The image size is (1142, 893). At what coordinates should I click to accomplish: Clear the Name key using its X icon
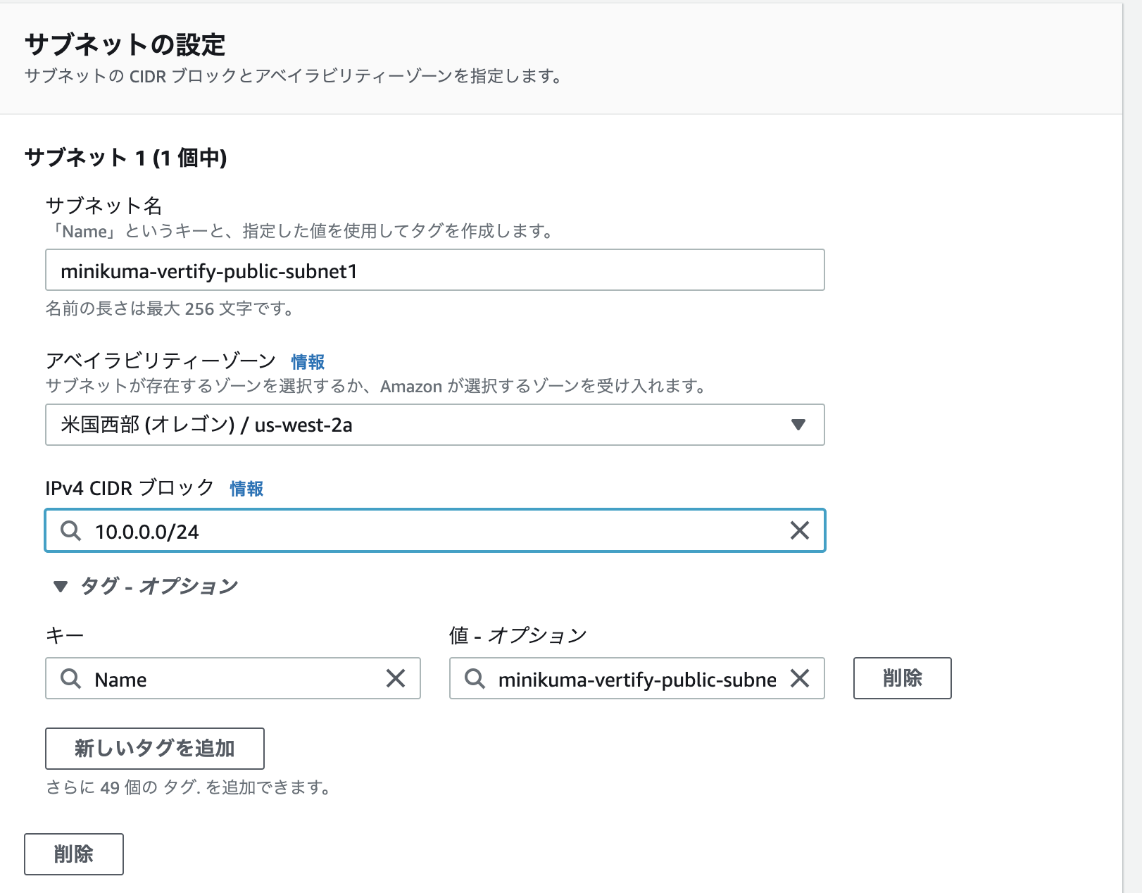396,679
